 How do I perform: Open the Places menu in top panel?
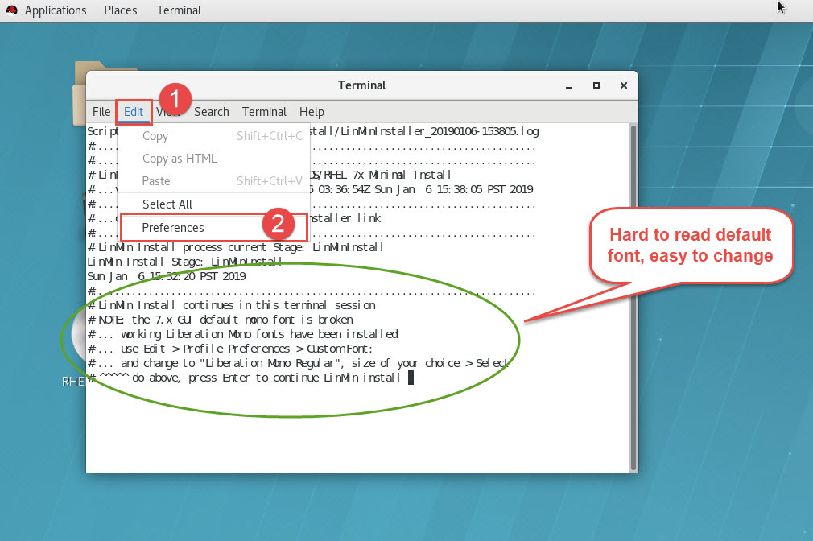[120, 10]
